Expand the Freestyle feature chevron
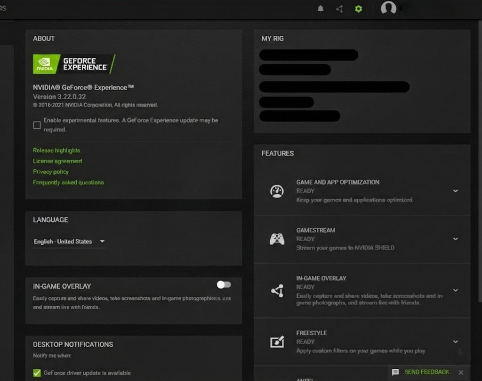This screenshot has height=381, width=482. pyautogui.click(x=455, y=342)
